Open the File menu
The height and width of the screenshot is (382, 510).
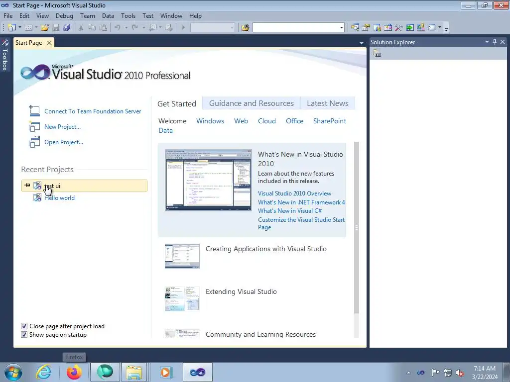[8, 15]
